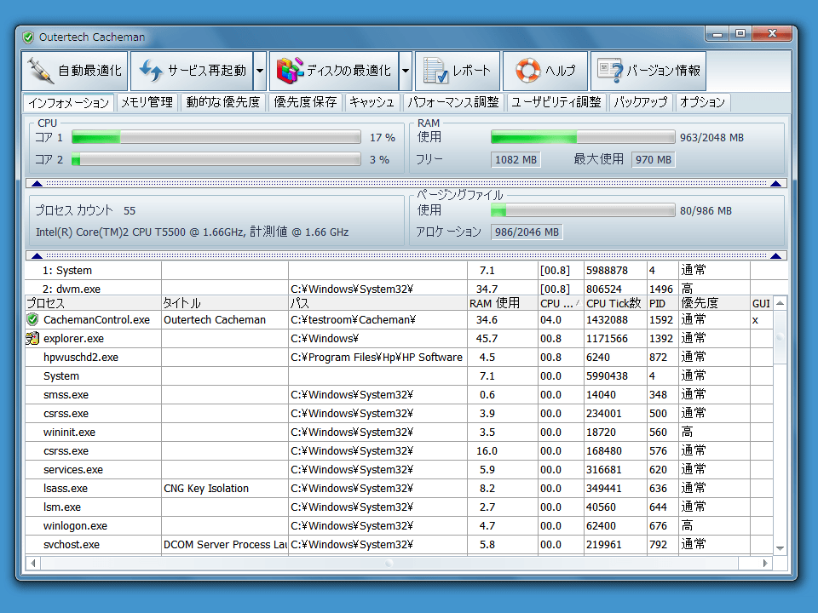Click the バージョン情報 question mark icon
818x613 pixels.
tap(610, 71)
